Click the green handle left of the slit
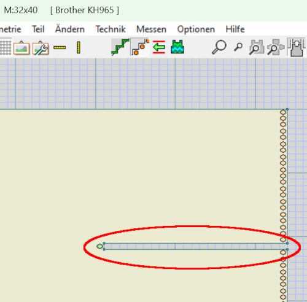This screenshot has height=302, width=307. (x=99, y=246)
